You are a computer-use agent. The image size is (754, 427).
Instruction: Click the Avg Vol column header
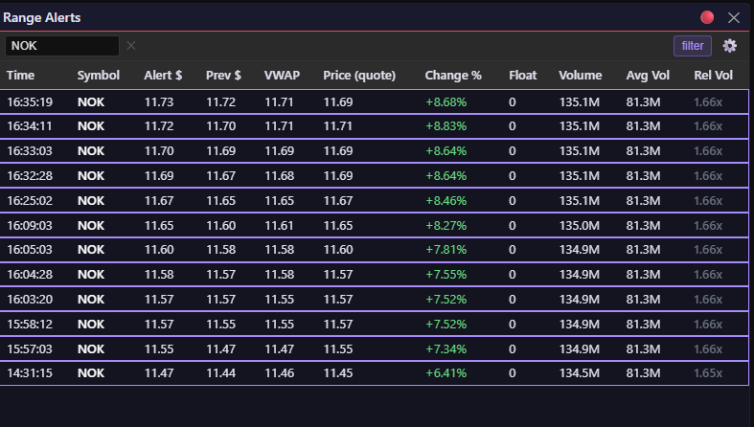pos(648,76)
